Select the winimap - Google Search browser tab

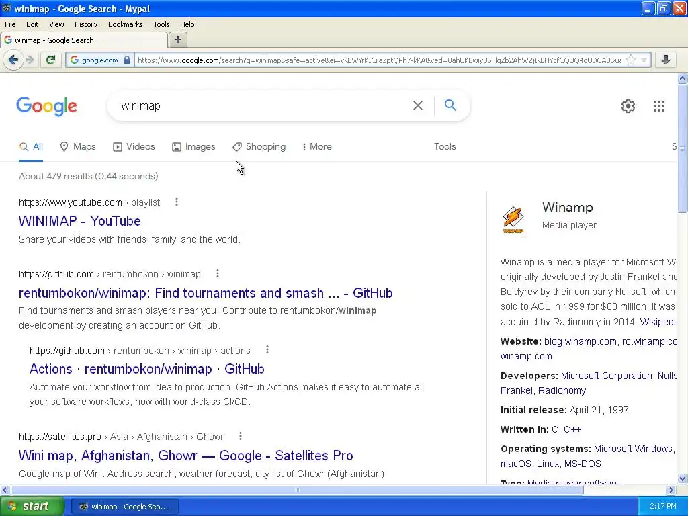pos(84,40)
